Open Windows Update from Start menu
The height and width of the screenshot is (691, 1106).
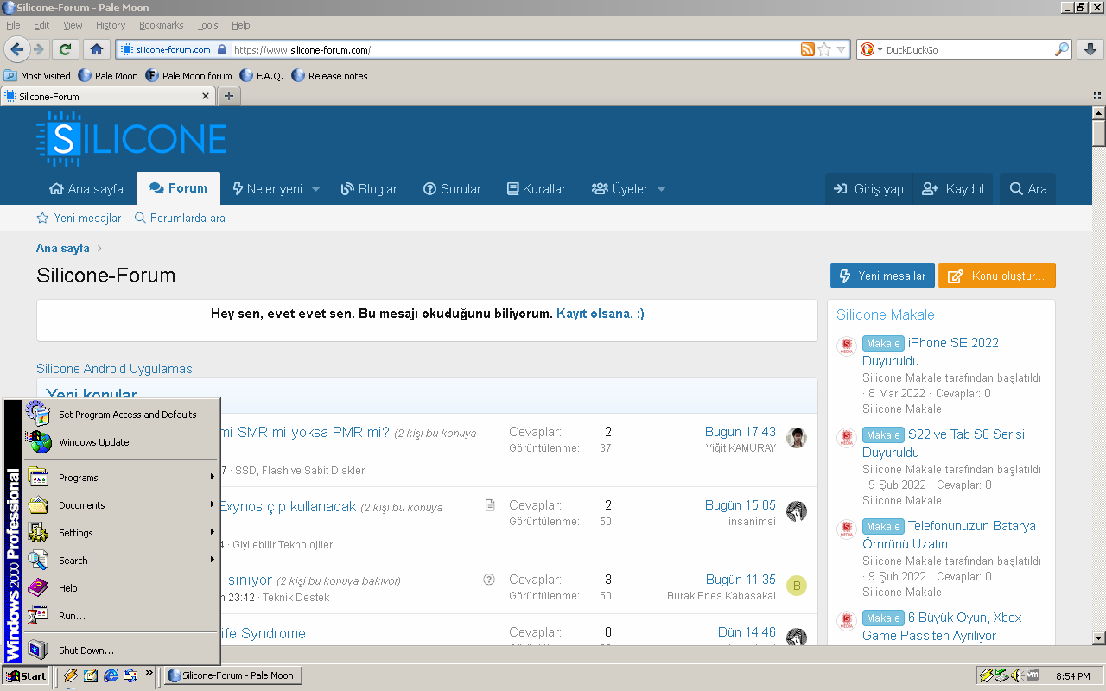(x=121, y=442)
